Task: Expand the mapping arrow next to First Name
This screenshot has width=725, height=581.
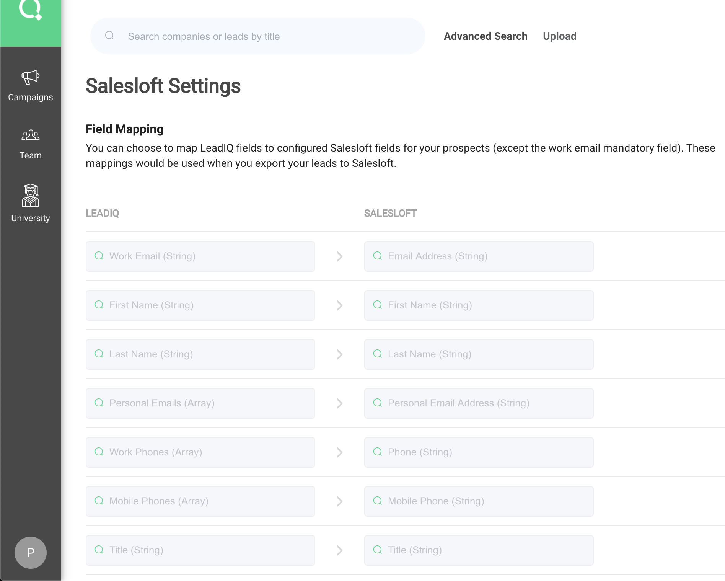Action: (x=339, y=305)
